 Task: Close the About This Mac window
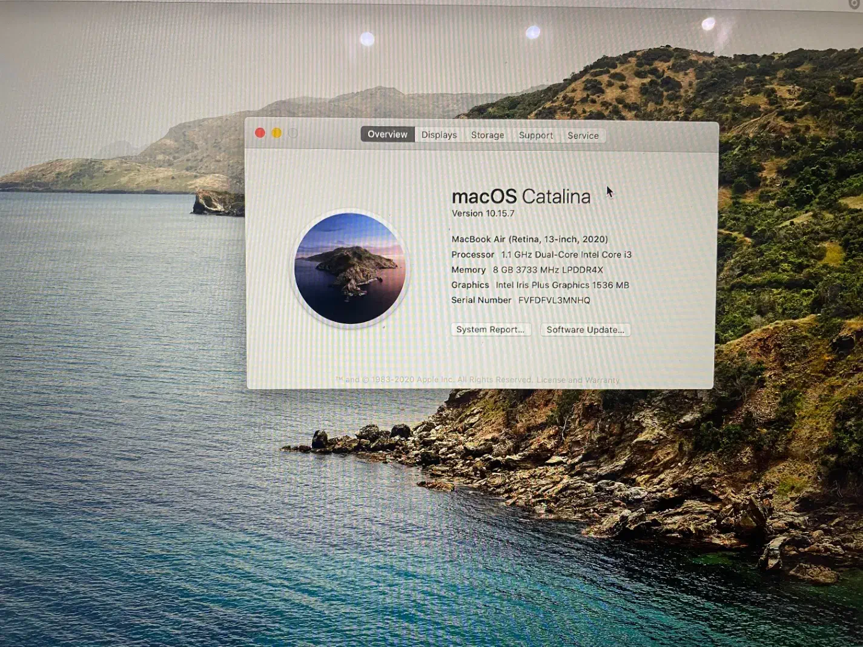(260, 133)
